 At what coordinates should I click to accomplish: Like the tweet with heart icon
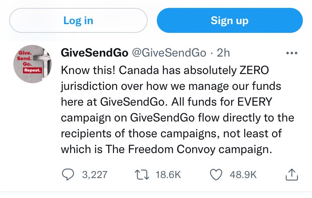[216, 175]
